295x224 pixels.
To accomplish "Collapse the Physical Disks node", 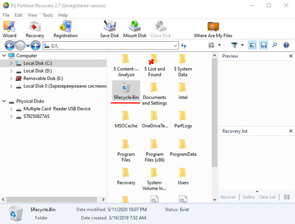I will 4,101.
